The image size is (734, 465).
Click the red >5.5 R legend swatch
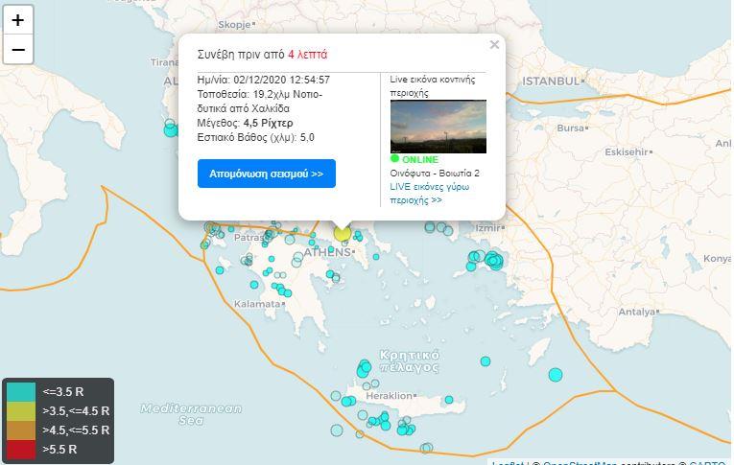(21, 449)
